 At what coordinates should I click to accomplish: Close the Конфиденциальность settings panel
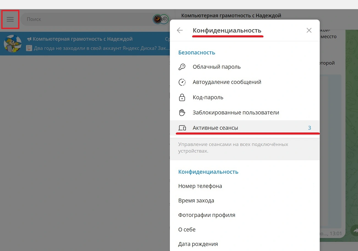pyautogui.click(x=309, y=30)
